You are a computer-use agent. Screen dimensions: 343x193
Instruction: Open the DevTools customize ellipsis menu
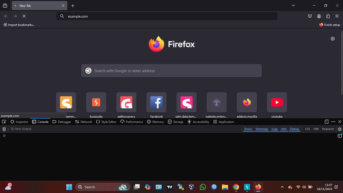(333, 122)
